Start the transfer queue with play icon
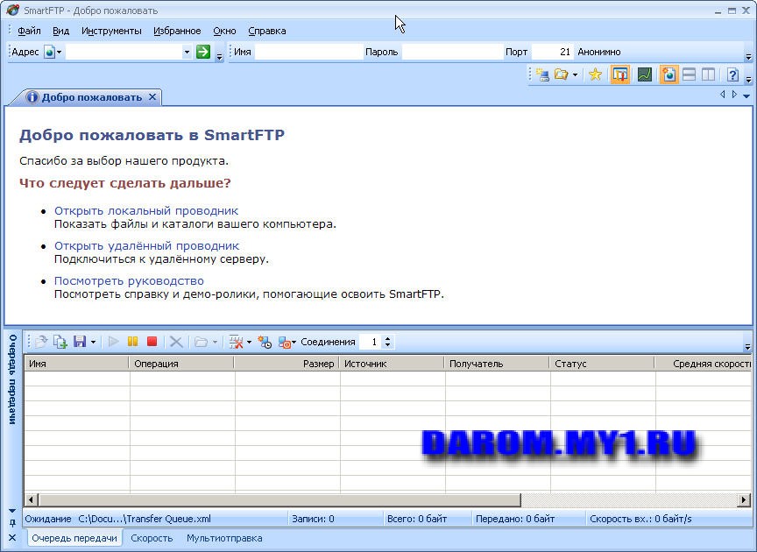 [113, 342]
